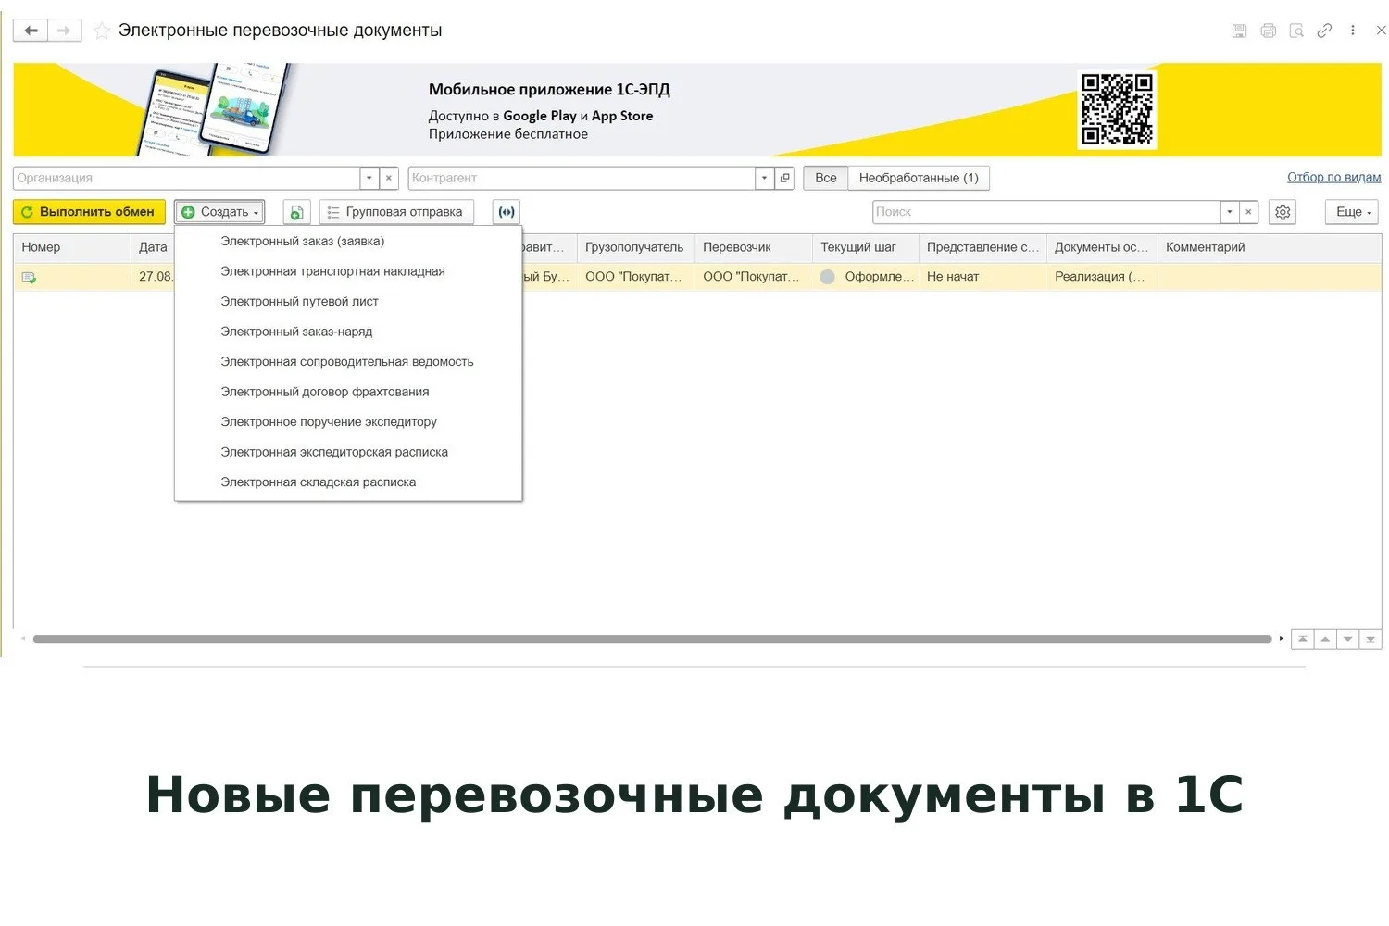Toggle the Создать dropdown button

point(220,212)
